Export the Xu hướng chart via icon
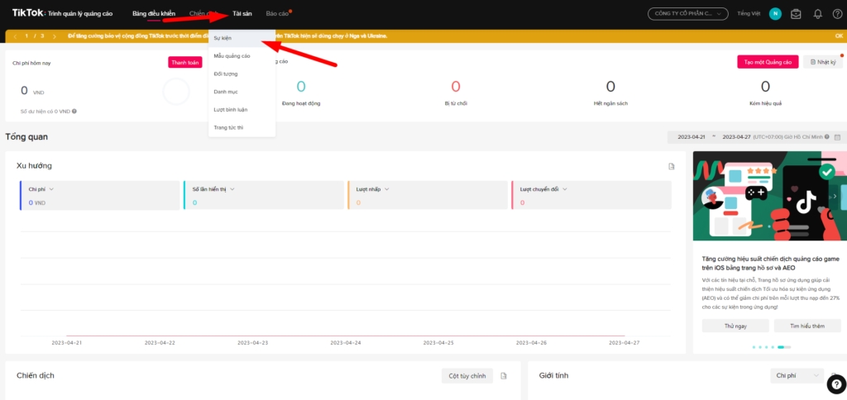Screen dimensions: 847x400 [672, 166]
